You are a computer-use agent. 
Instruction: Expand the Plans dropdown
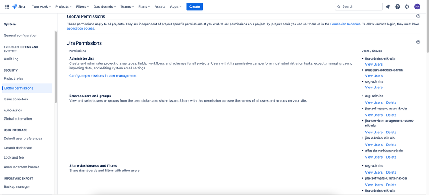coord(144,6)
